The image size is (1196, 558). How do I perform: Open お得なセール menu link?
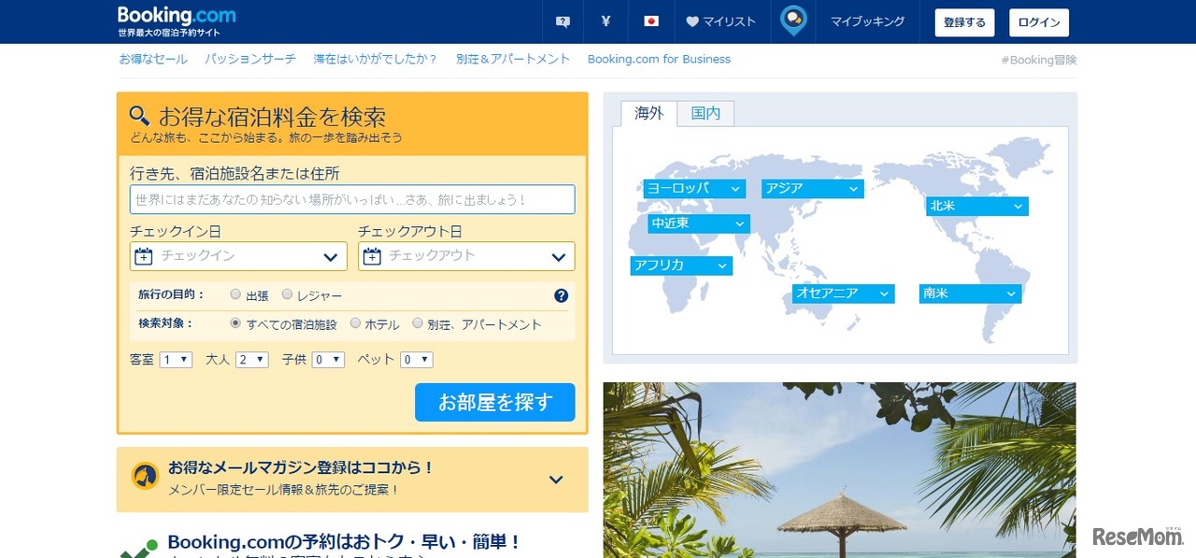pos(153,59)
